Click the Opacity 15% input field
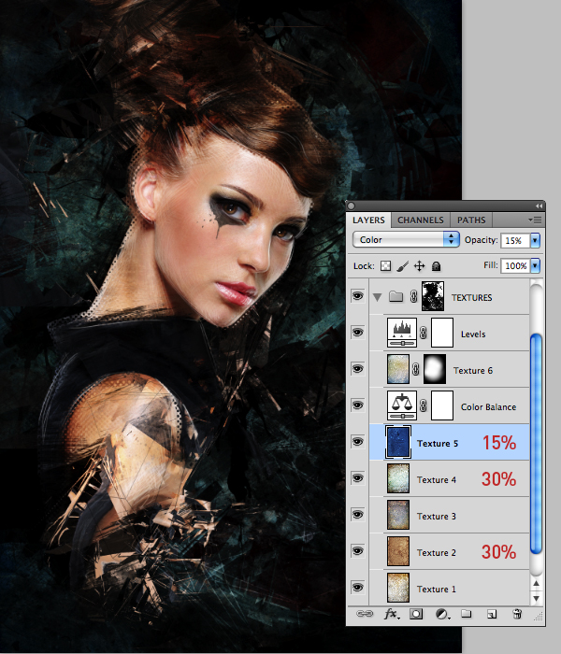Image resolution: width=561 pixels, height=654 pixels. point(515,241)
